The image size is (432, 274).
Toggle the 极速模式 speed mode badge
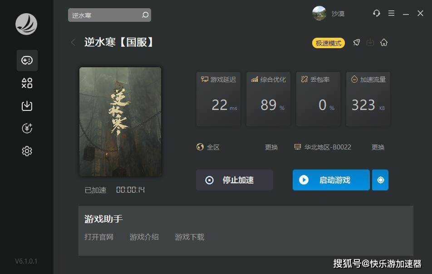click(329, 43)
